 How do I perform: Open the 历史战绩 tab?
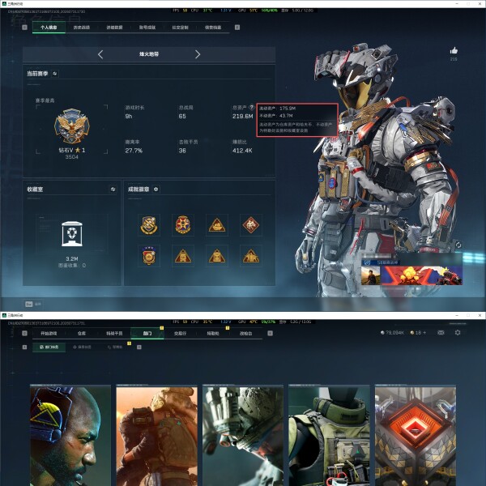pyautogui.click(x=82, y=28)
